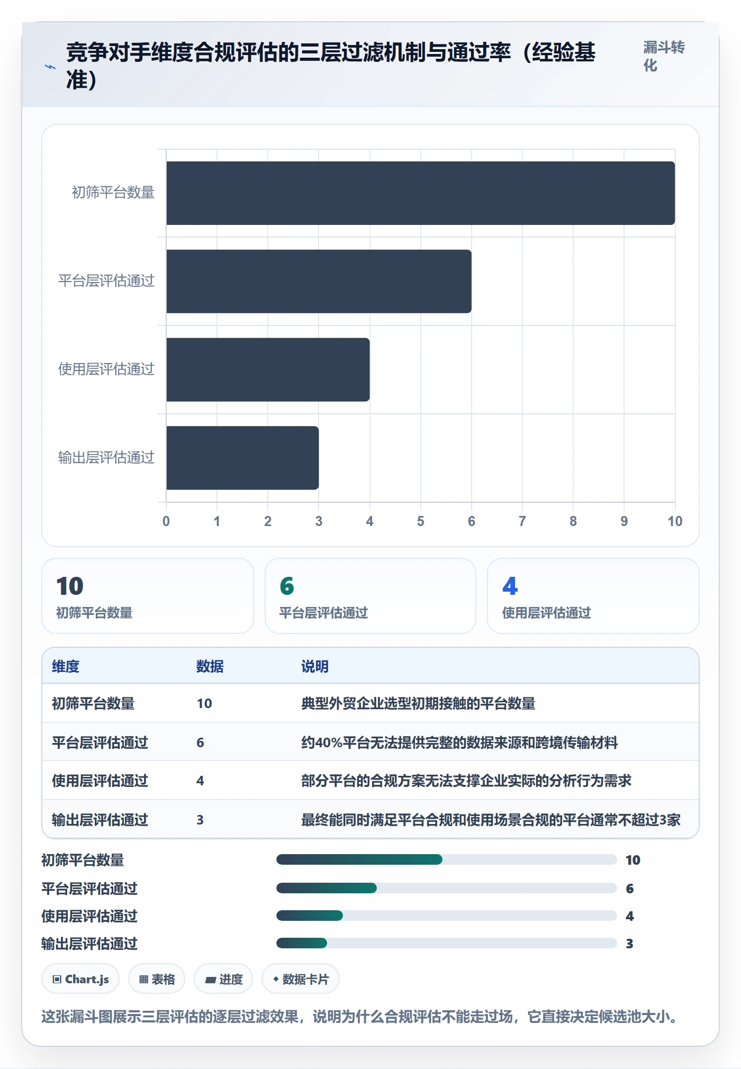The width and height of the screenshot is (741, 1069).
Task: Click the 平台层评估通过 y-axis label in the chart
Action: point(106,280)
